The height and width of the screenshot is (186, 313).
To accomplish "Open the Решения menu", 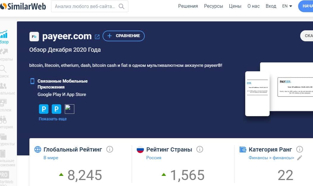I will 188,6.
